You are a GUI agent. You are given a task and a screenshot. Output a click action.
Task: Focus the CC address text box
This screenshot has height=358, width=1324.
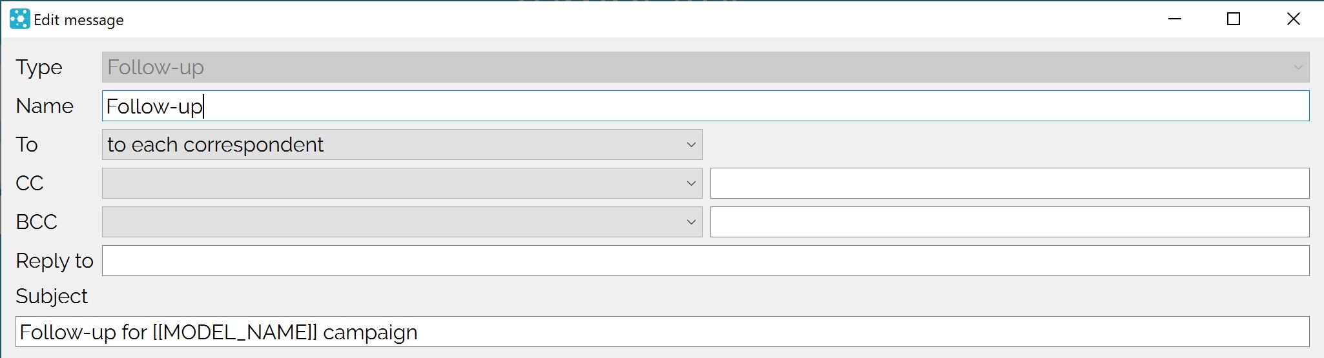pyautogui.click(x=1009, y=183)
